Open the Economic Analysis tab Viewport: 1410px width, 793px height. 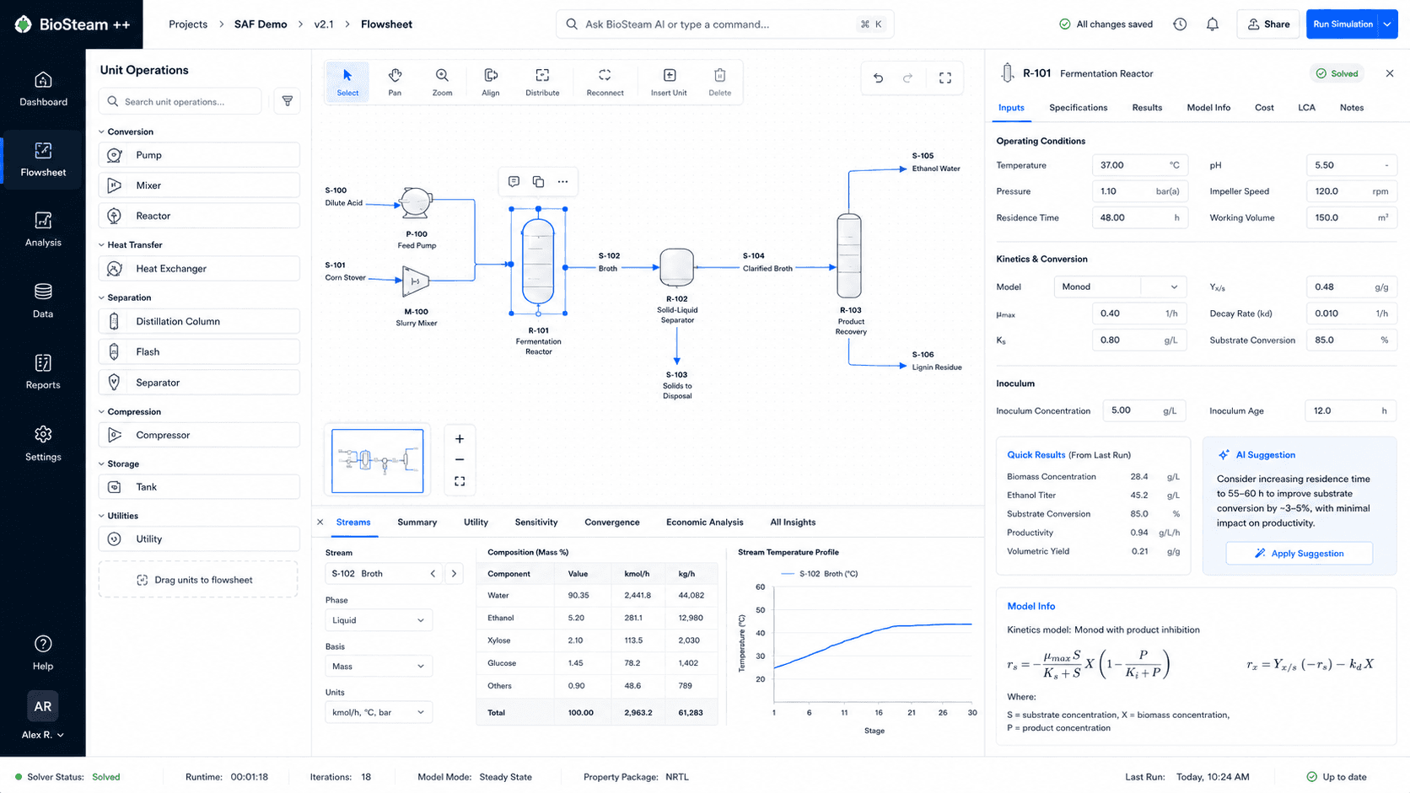point(705,522)
